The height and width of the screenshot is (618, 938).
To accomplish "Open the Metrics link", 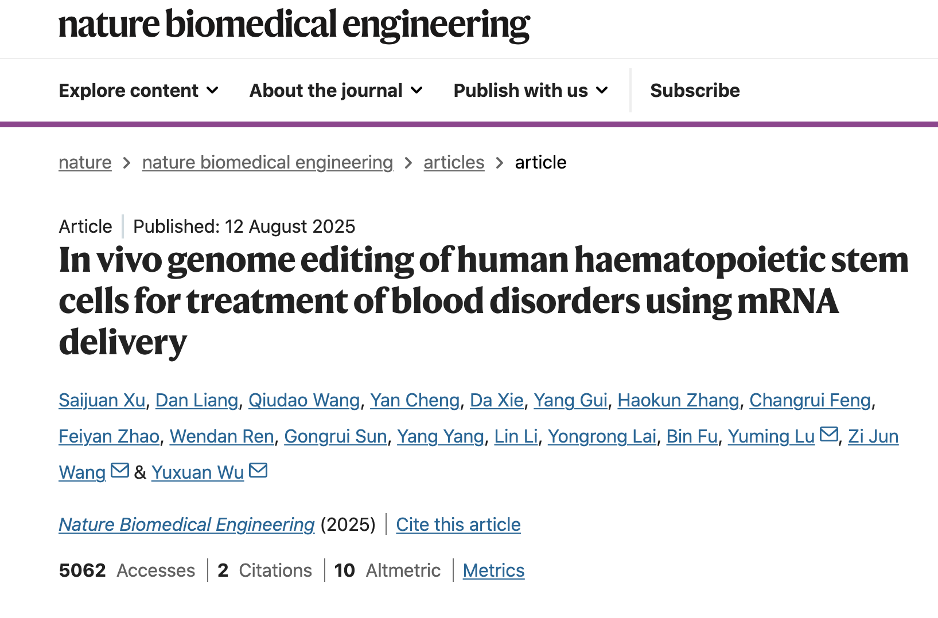I will coord(493,570).
